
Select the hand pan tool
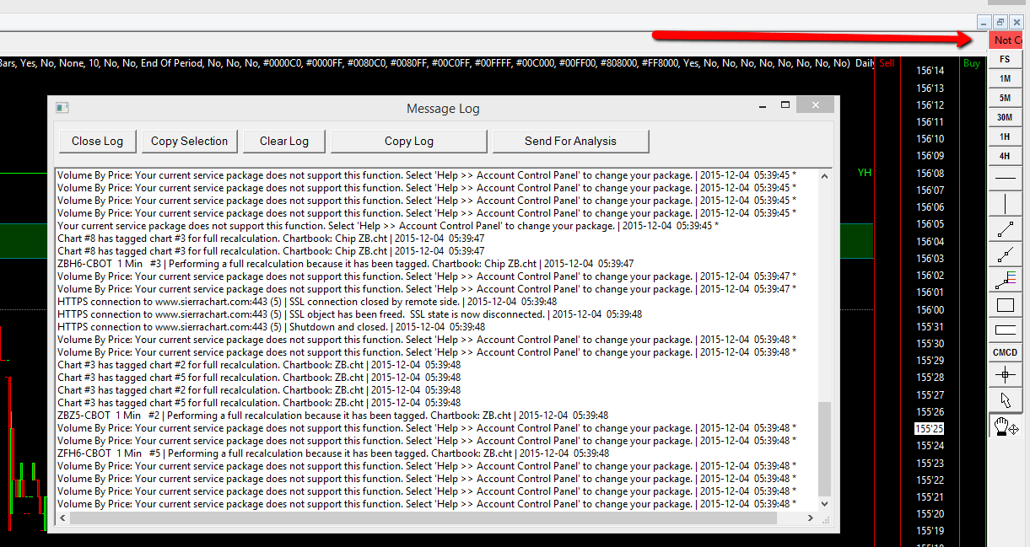(x=1006, y=427)
